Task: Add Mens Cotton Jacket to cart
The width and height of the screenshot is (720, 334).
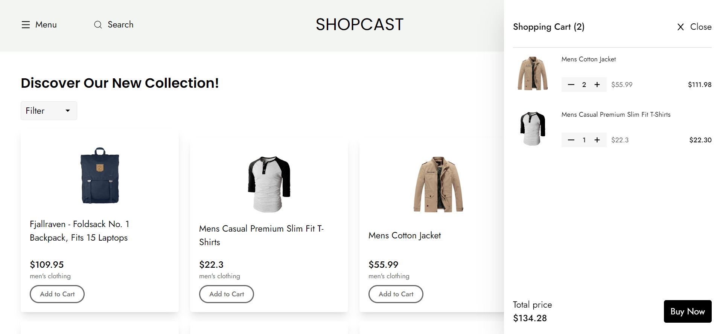Action: click(396, 294)
